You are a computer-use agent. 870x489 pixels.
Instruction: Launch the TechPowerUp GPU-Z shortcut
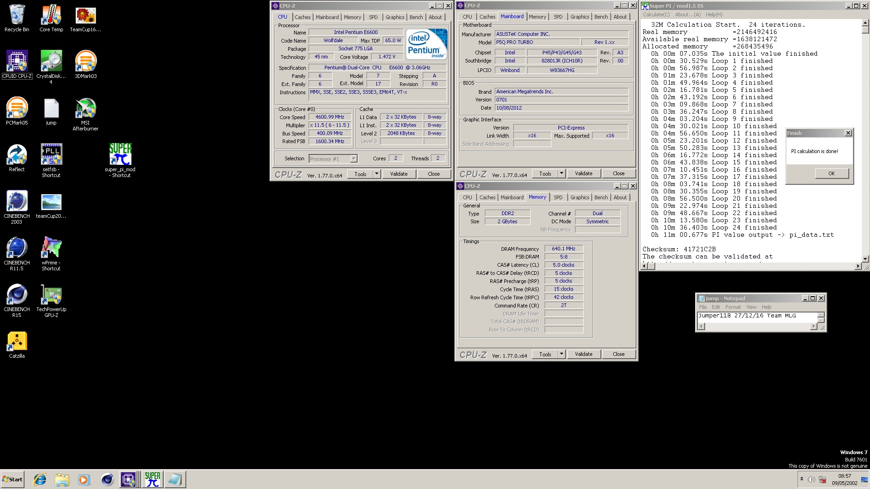click(51, 301)
